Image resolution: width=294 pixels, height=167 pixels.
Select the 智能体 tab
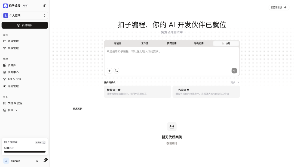click(x=118, y=43)
